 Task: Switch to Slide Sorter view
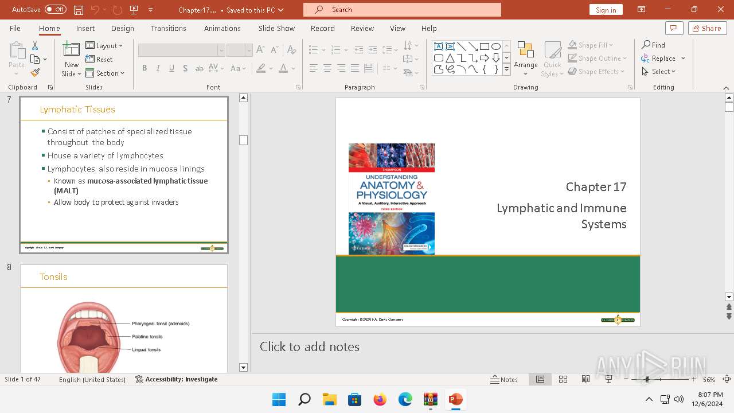pos(563,379)
